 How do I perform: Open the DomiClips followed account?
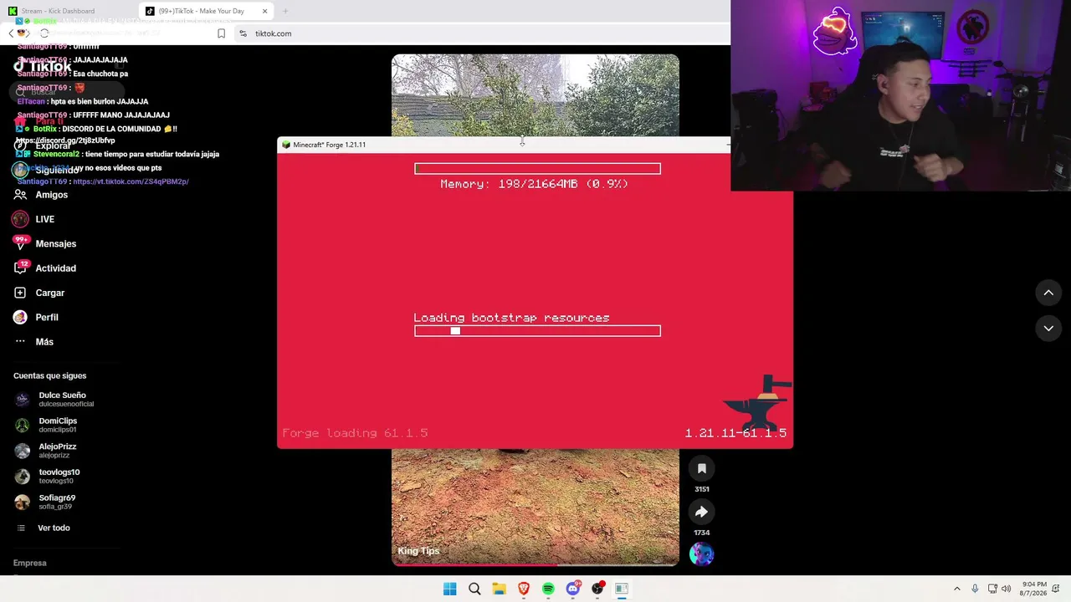click(x=45, y=425)
